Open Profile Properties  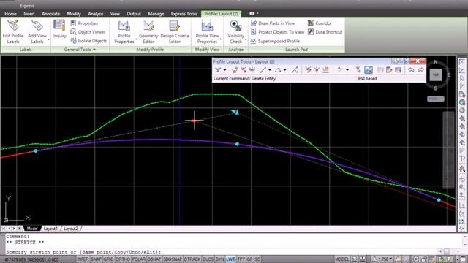[x=124, y=32]
